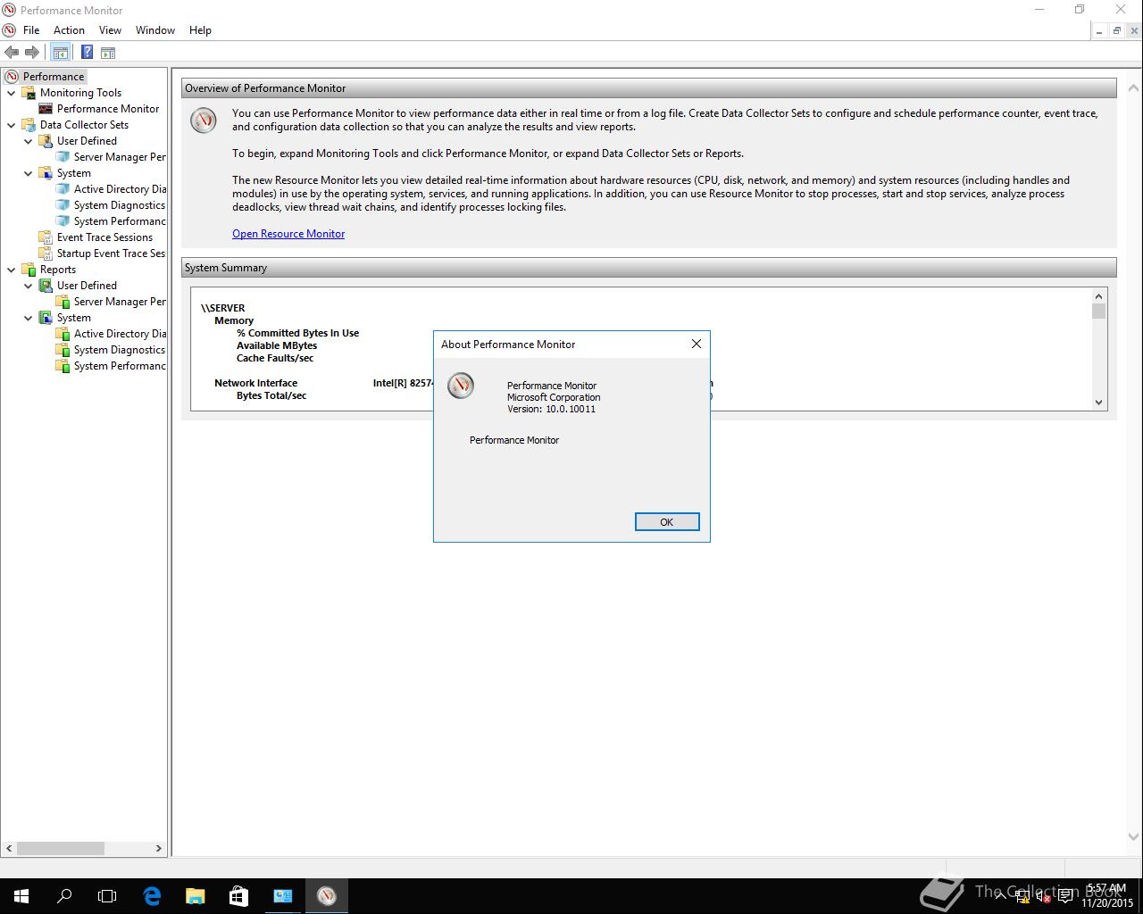Open Performance Monitor tree node
Image resolution: width=1143 pixels, height=914 pixels.
tap(108, 109)
